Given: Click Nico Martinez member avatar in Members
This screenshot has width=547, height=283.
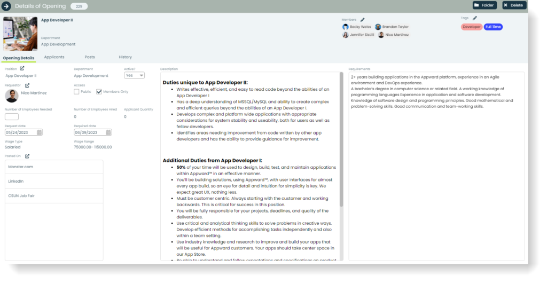Looking at the screenshot, I should click(381, 35).
